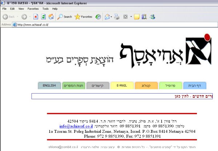This screenshot has width=218, height=151.
Task: Click the Achiasaf aleph logo image
Action: point(198,49)
